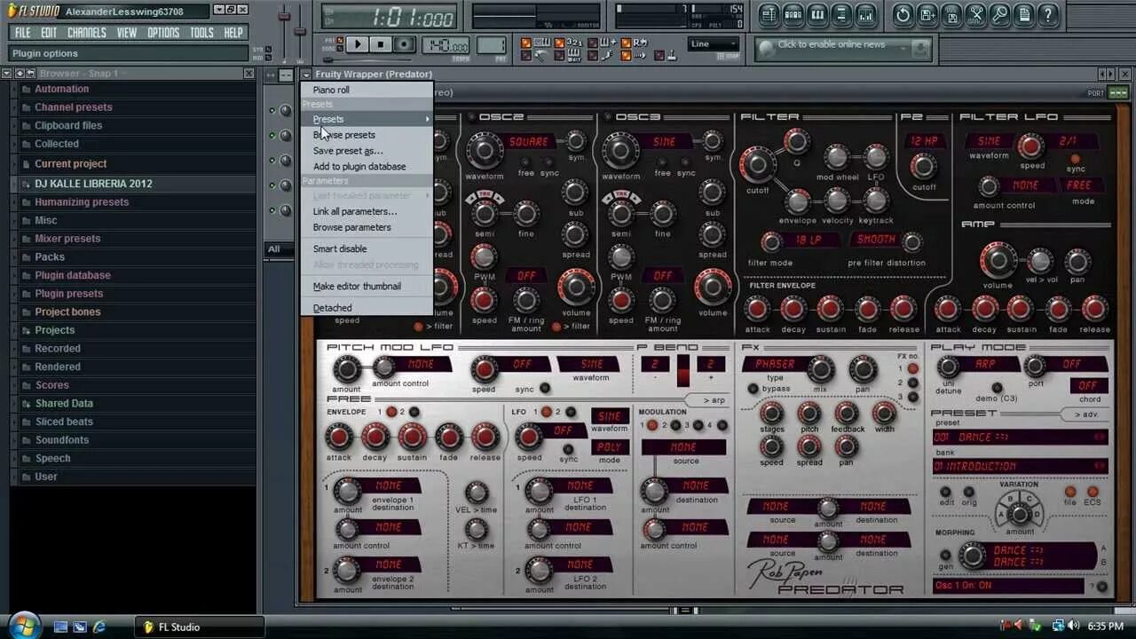Viewport: 1136px width, 639px height.
Task: Open the browser options menu arrow
Action: 7,74
